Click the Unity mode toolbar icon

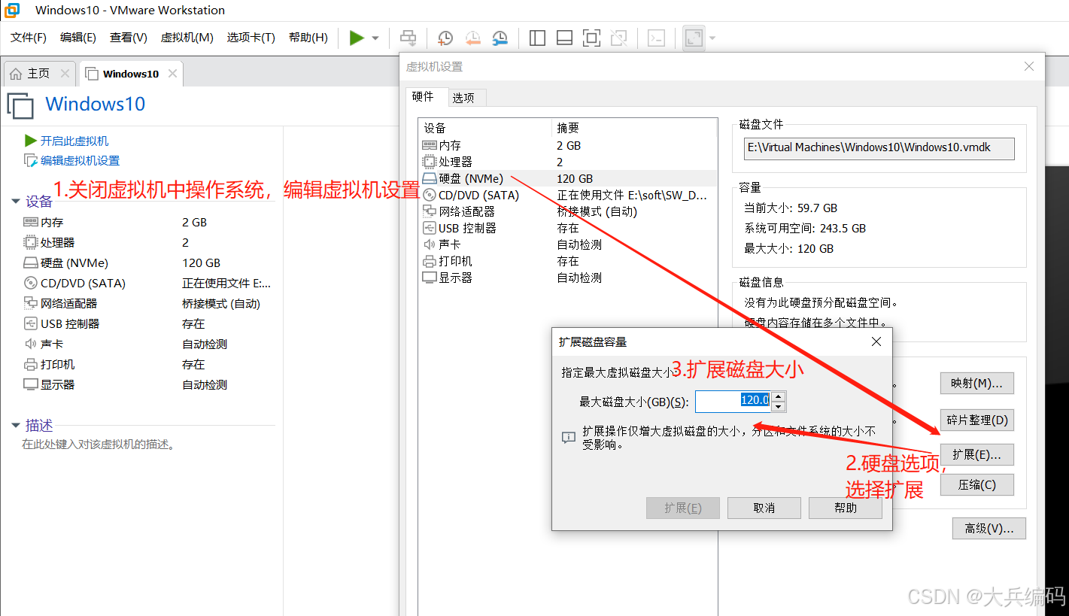pyautogui.click(x=618, y=38)
